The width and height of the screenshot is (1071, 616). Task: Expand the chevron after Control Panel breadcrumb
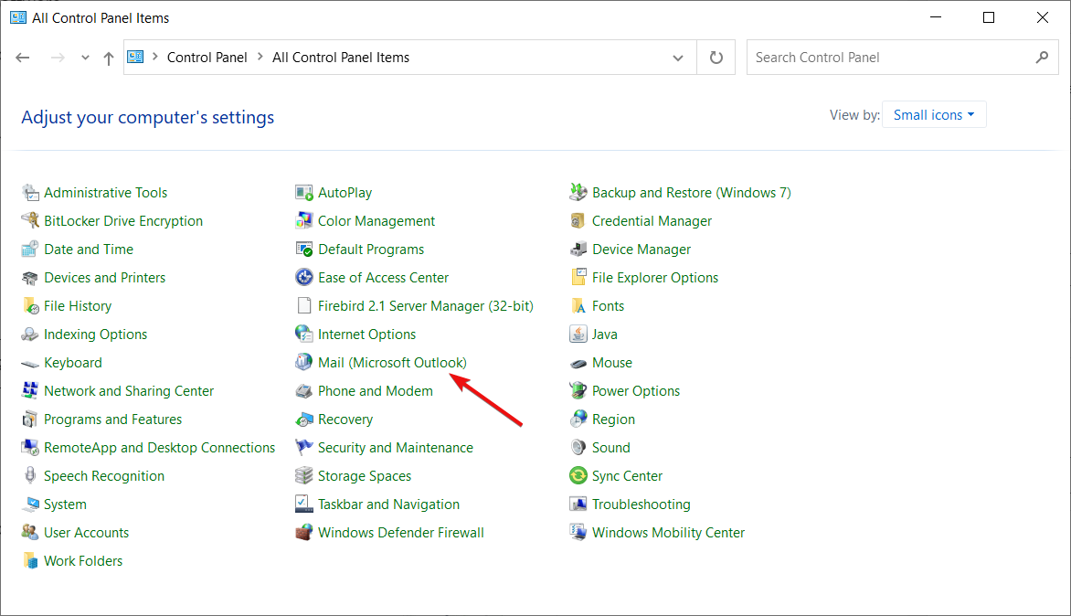pyautogui.click(x=260, y=57)
